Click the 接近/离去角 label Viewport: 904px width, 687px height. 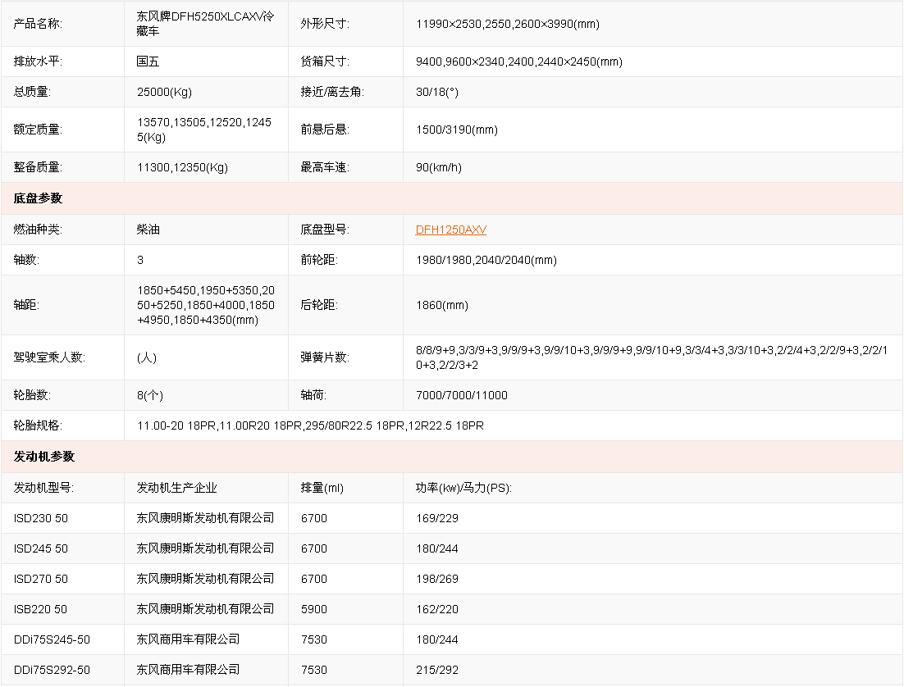point(332,92)
